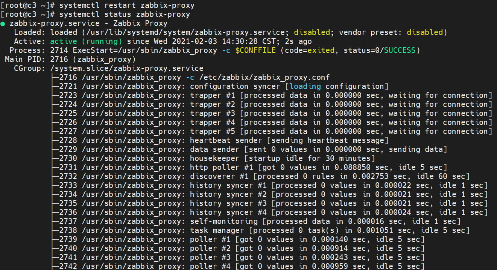Click the green service status dot
The width and height of the screenshot is (497, 270).
[3, 24]
